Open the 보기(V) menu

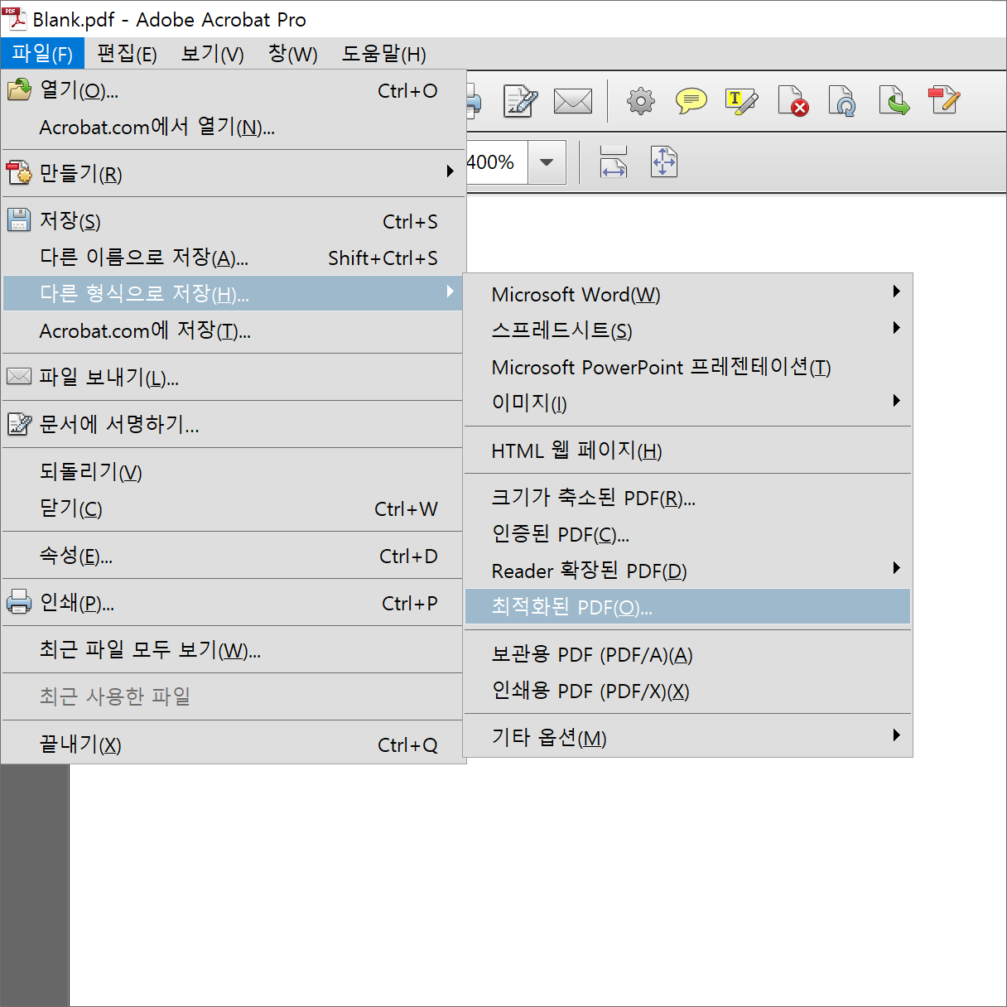pos(213,54)
